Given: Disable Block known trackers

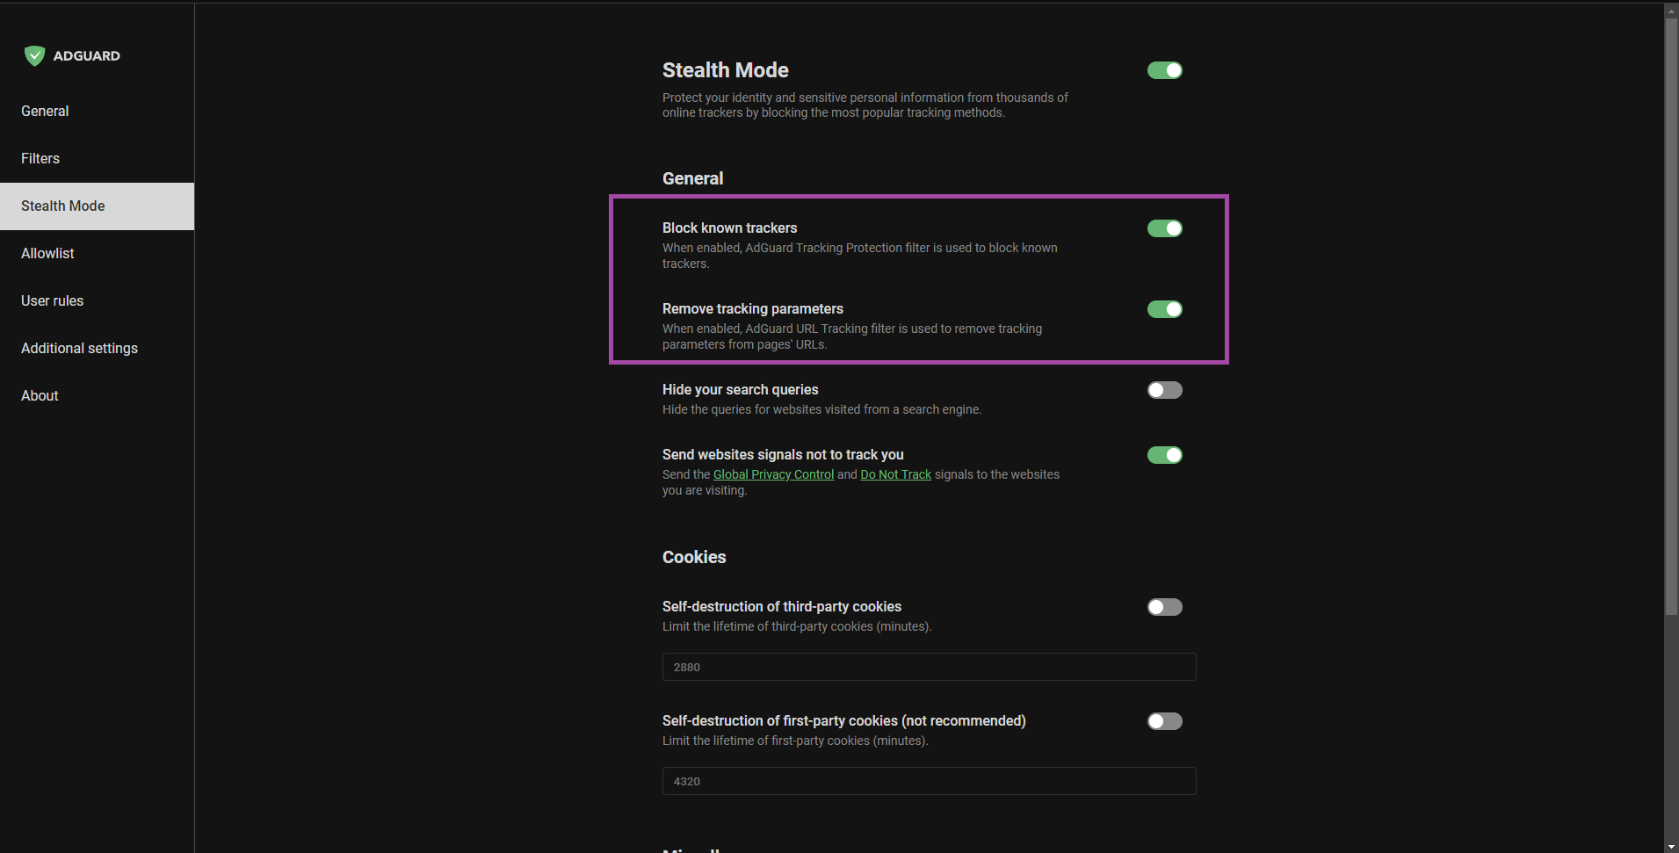Looking at the screenshot, I should (x=1164, y=228).
